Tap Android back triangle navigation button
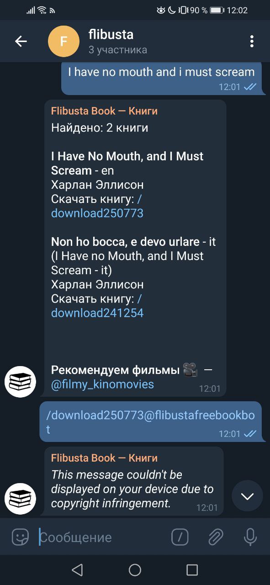Screen dimensions: 270x585 point(77,569)
